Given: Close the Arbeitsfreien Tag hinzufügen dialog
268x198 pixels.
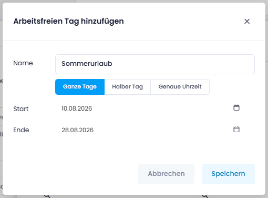Looking at the screenshot, I should point(247,22).
